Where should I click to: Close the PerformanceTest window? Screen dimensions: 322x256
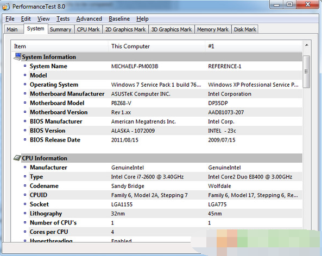click(308, 4)
